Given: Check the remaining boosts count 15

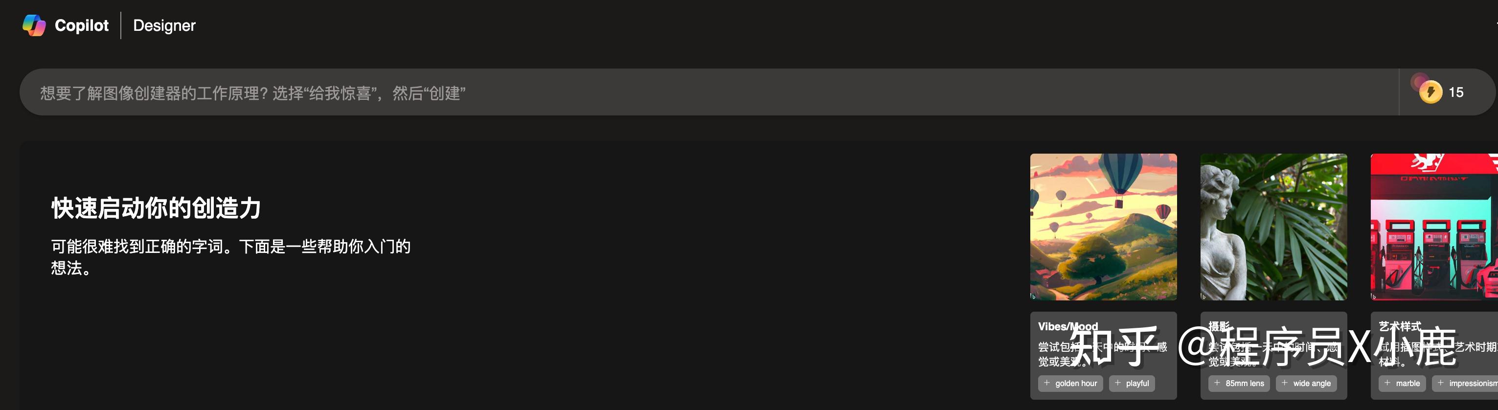Looking at the screenshot, I should coord(1456,92).
